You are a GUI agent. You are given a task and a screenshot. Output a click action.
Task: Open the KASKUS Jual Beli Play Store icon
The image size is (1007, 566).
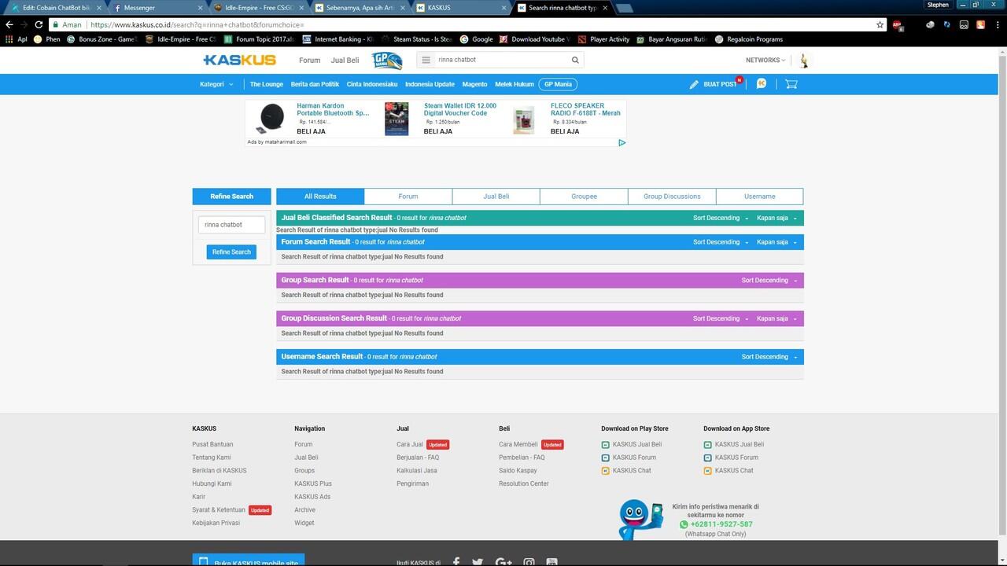tap(606, 444)
